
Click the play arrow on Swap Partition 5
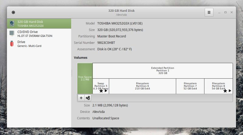[106, 91]
